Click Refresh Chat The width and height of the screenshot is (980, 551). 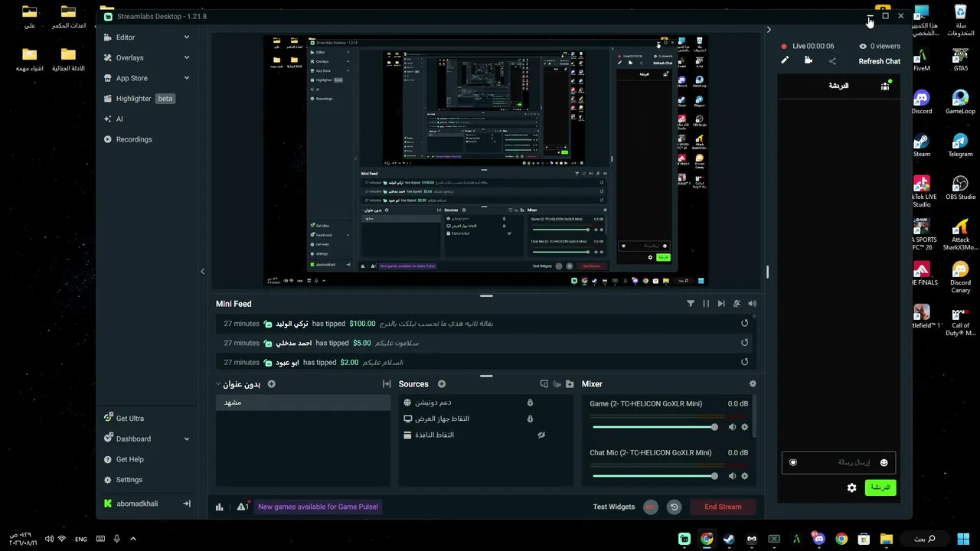(x=880, y=61)
